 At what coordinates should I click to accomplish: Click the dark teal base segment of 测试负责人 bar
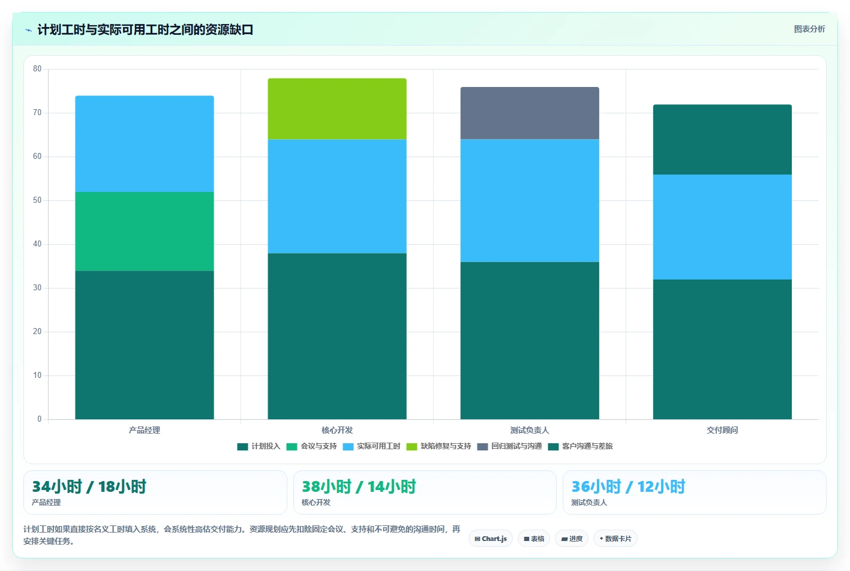tap(530, 341)
